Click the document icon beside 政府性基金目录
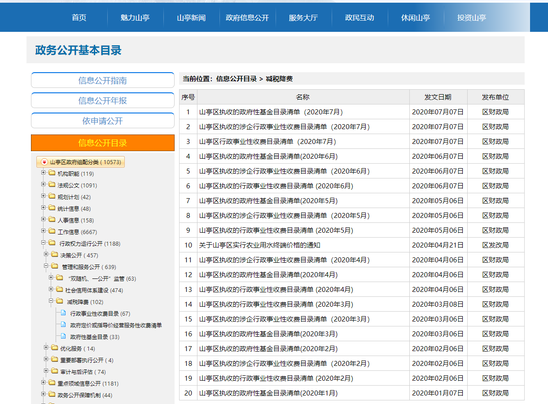The image size is (548, 404). click(63, 336)
